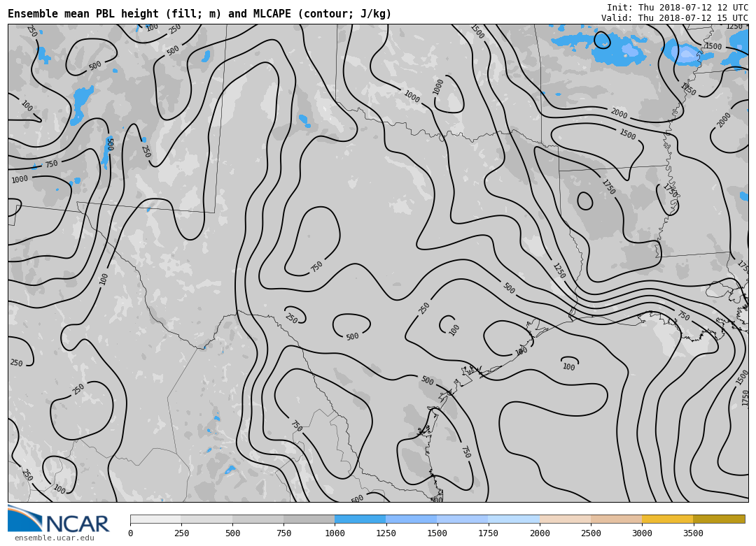Pick the 250–500 light gray colorbar swatch
This screenshot has height=546, width=756.
pyautogui.click(x=206, y=519)
